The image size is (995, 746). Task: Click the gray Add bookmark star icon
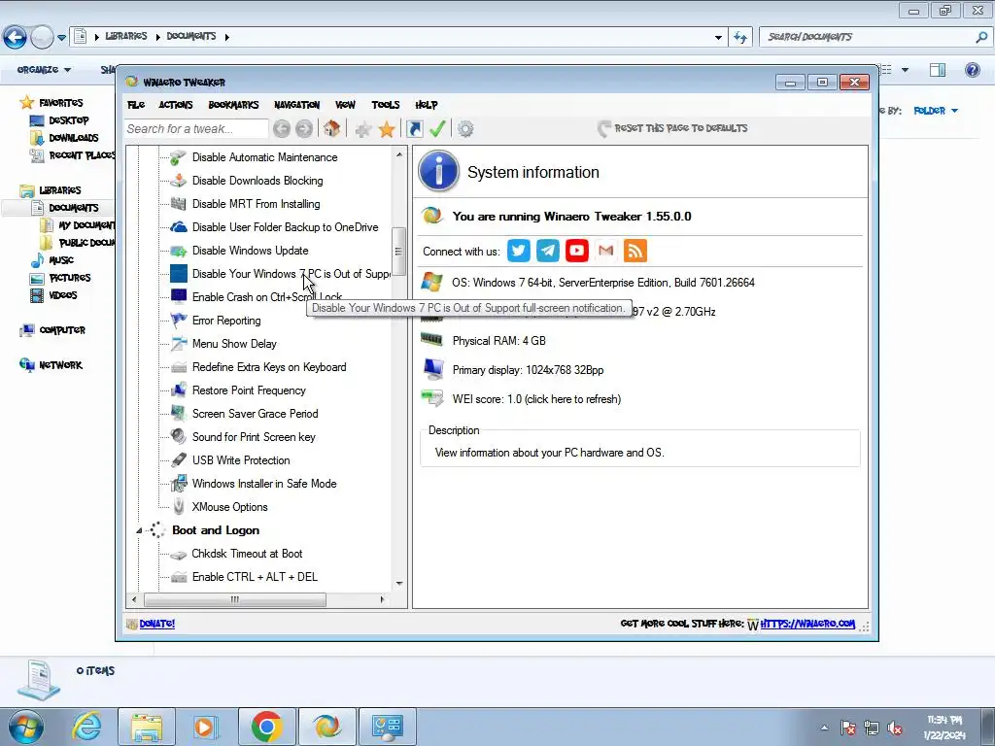(x=363, y=129)
